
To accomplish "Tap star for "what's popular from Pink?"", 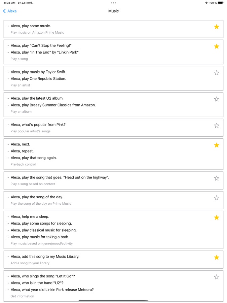I will point(217,125).
